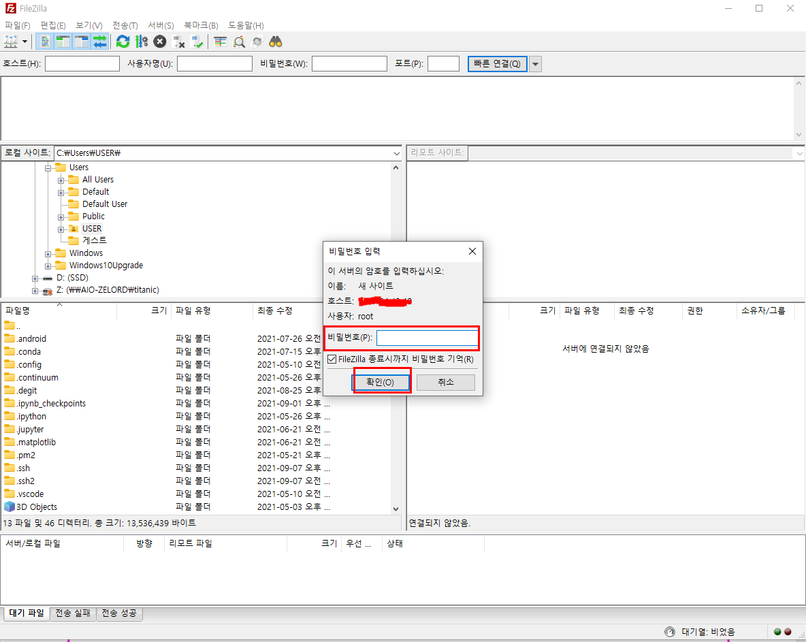
Task: Expand the Default tree folder
Action: click(61, 192)
